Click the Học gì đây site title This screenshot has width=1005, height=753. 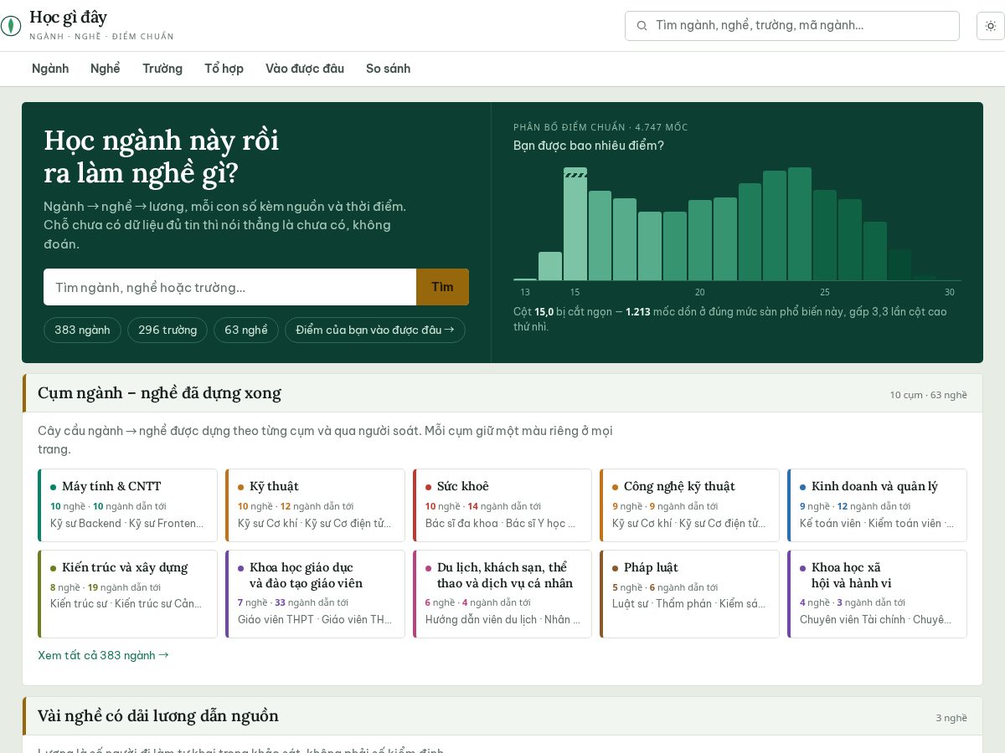point(68,17)
